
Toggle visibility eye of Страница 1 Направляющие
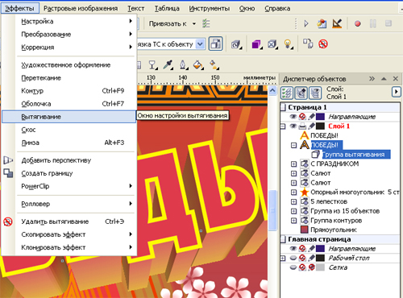point(293,117)
